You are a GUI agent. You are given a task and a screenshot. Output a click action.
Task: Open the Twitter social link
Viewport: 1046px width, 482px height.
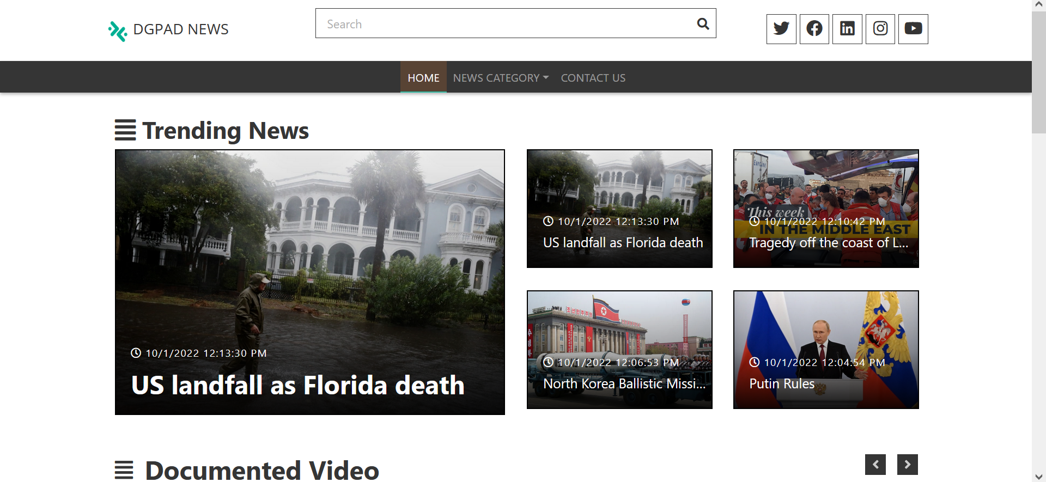click(781, 29)
